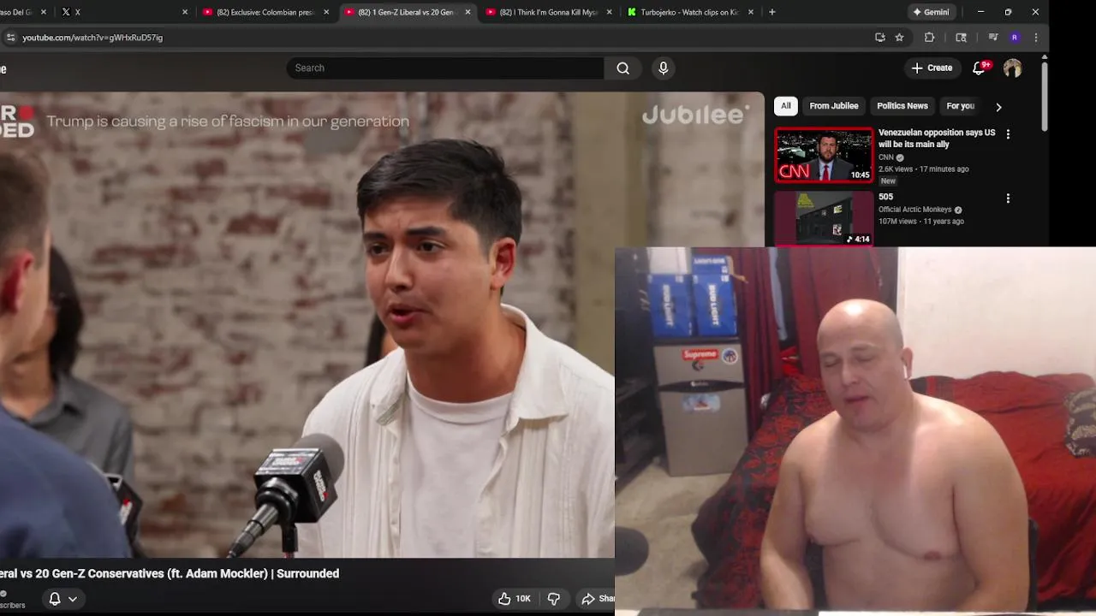Open the CNN channel link

886,157
